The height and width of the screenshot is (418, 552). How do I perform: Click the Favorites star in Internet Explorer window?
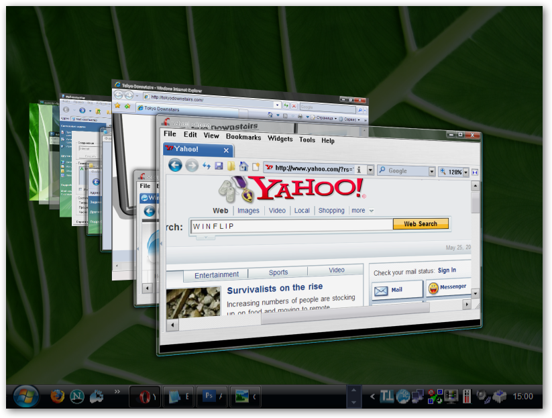[117, 105]
